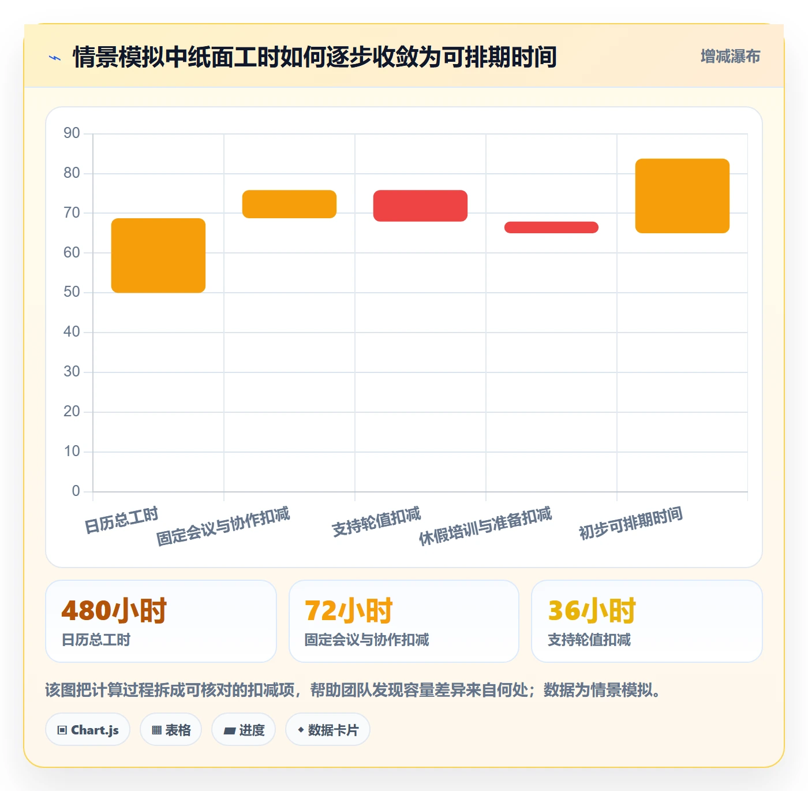
Task: Click the 休假培训与准备扣减 x-axis label
Action: [485, 526]
